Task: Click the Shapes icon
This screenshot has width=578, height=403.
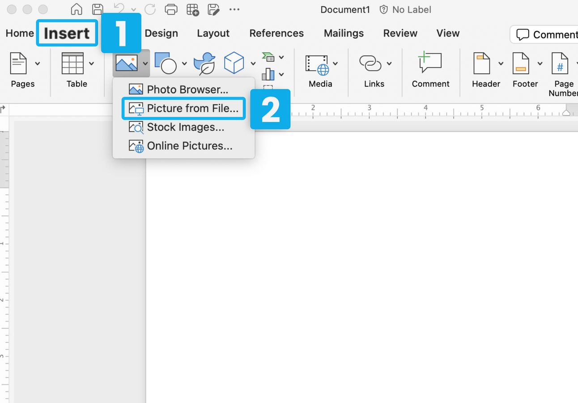Action: click(x=166, y=63)
